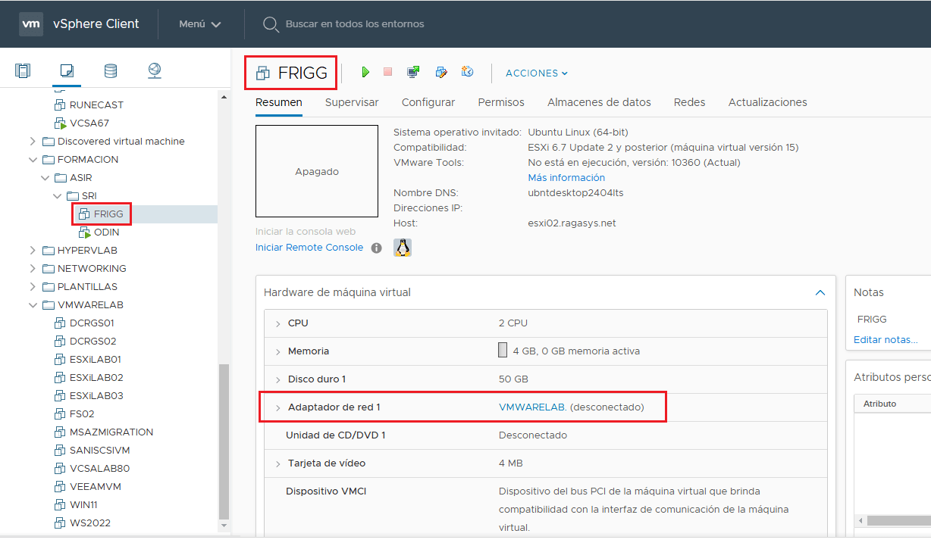Switch to the Actualizaciones tab
The width and height of the screenshot is (931, 546).
(x=767, y=102)
